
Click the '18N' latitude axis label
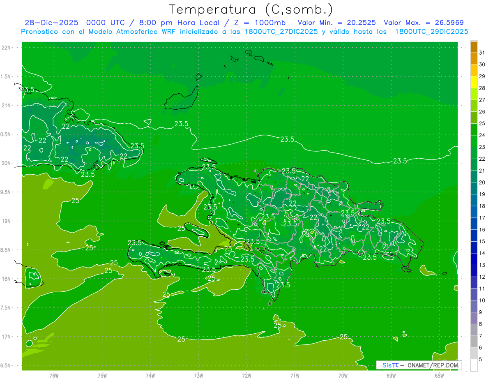(7, 279)
